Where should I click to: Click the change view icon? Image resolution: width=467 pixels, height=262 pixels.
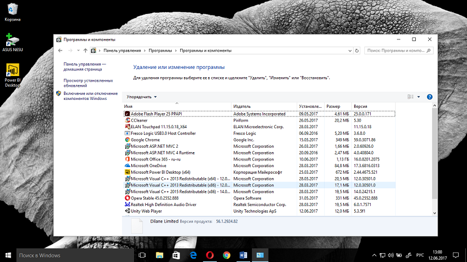410,97
